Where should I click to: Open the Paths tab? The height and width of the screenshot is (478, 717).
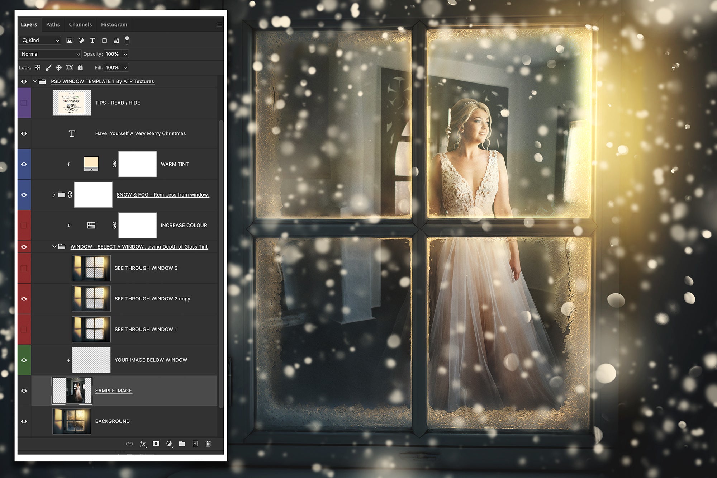tap(53, 24)
